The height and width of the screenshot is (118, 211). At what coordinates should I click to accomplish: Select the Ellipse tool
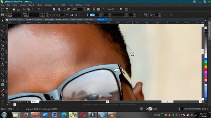click(x=3, y=54)
